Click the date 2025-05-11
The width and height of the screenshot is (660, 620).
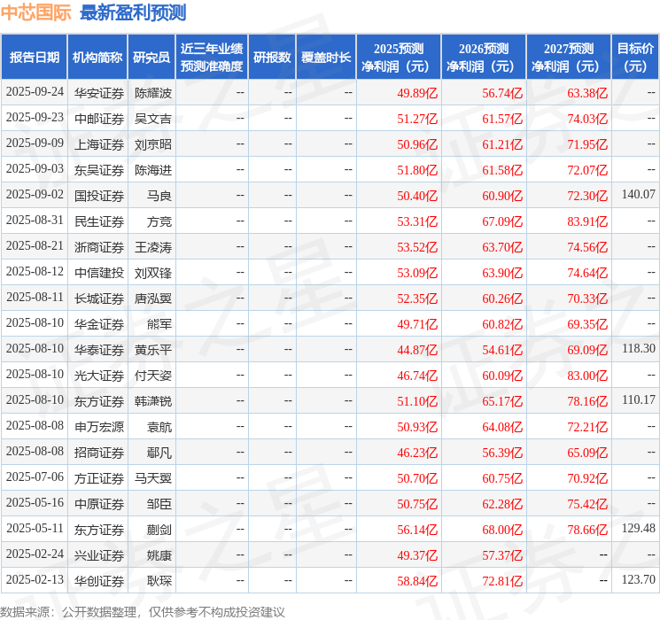[35, 528]
